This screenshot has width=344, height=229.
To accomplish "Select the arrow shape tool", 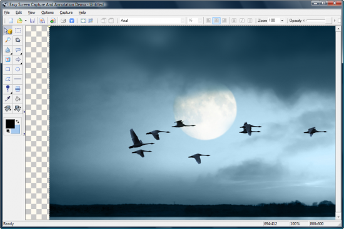I will [x=18, y=59].
